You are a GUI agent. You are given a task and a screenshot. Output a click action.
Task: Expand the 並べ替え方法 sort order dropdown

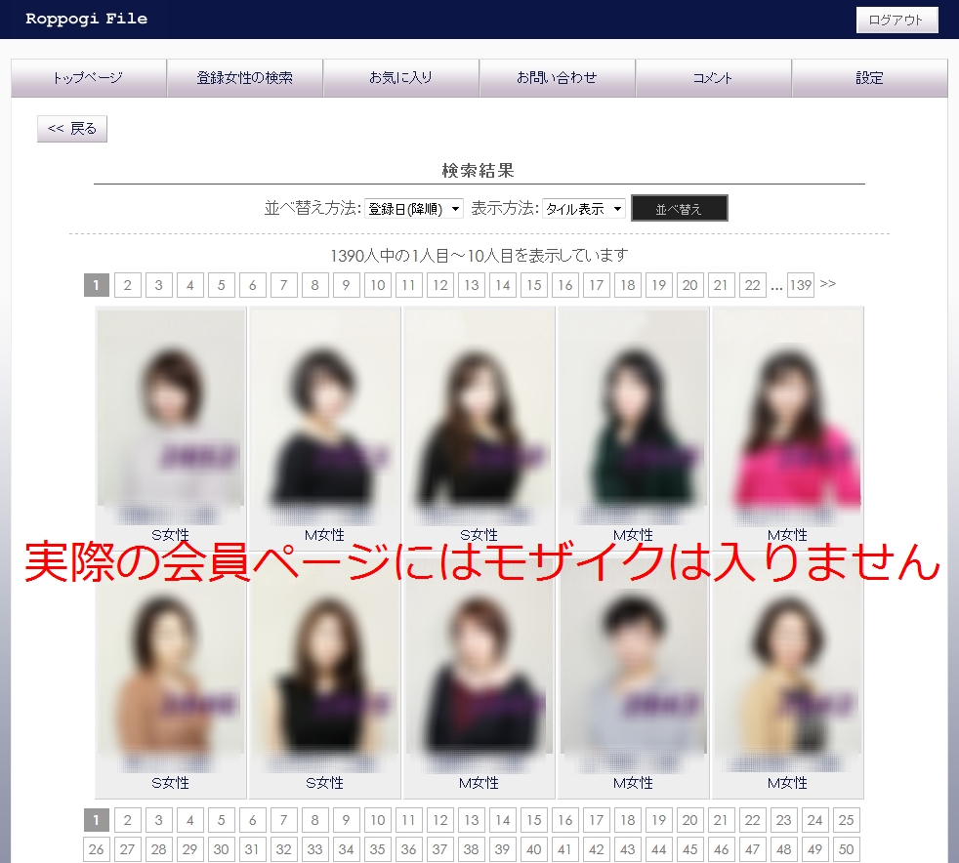(x=414, y=209)
